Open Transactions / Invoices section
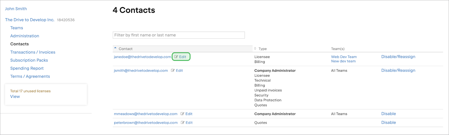The height and width of the screenshot is (135, 449). tap(33, 52)
